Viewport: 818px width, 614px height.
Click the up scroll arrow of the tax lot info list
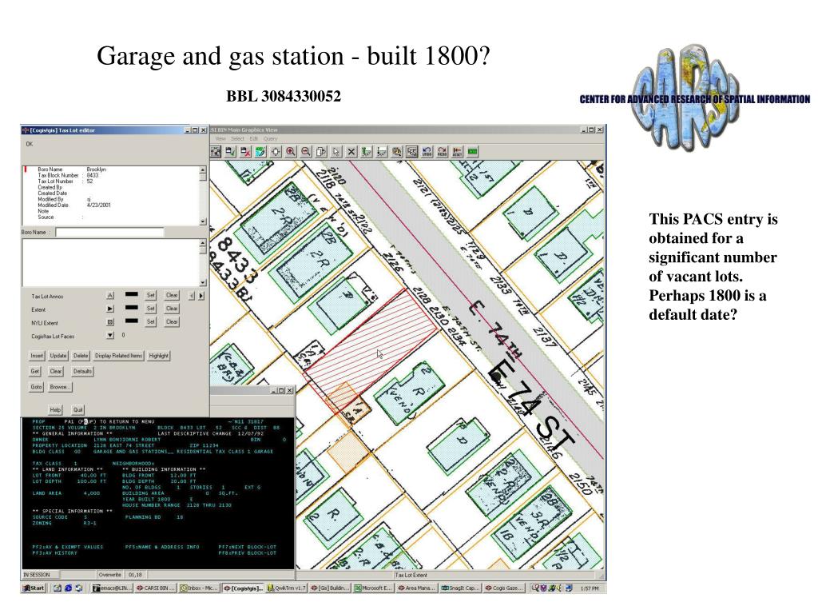pos(203,169)
